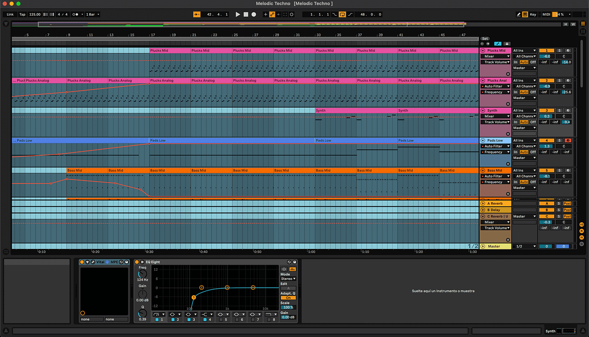
Task: Enable EQ Eight filter band 5
Action: tap(221, 320)
